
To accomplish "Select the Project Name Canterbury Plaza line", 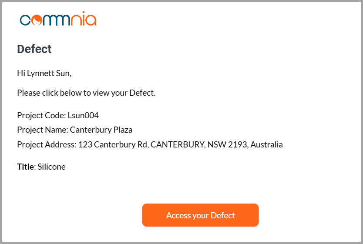I will click(75, 130).
